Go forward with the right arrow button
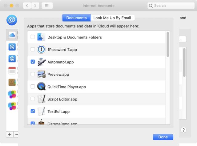 (35, 6)
